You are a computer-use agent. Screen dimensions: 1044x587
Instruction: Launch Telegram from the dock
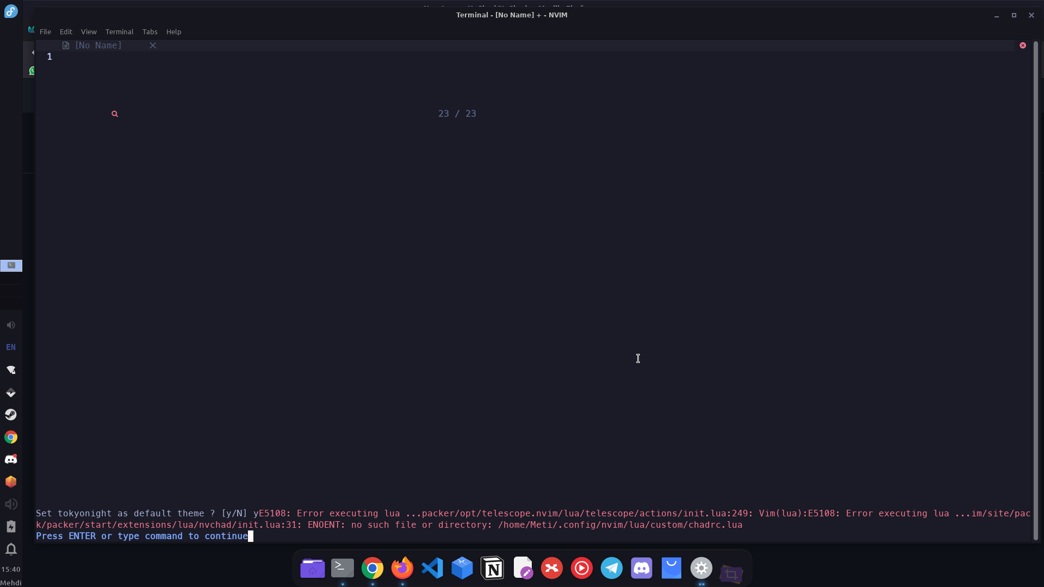pyautogui.click(x=611, y=568)
